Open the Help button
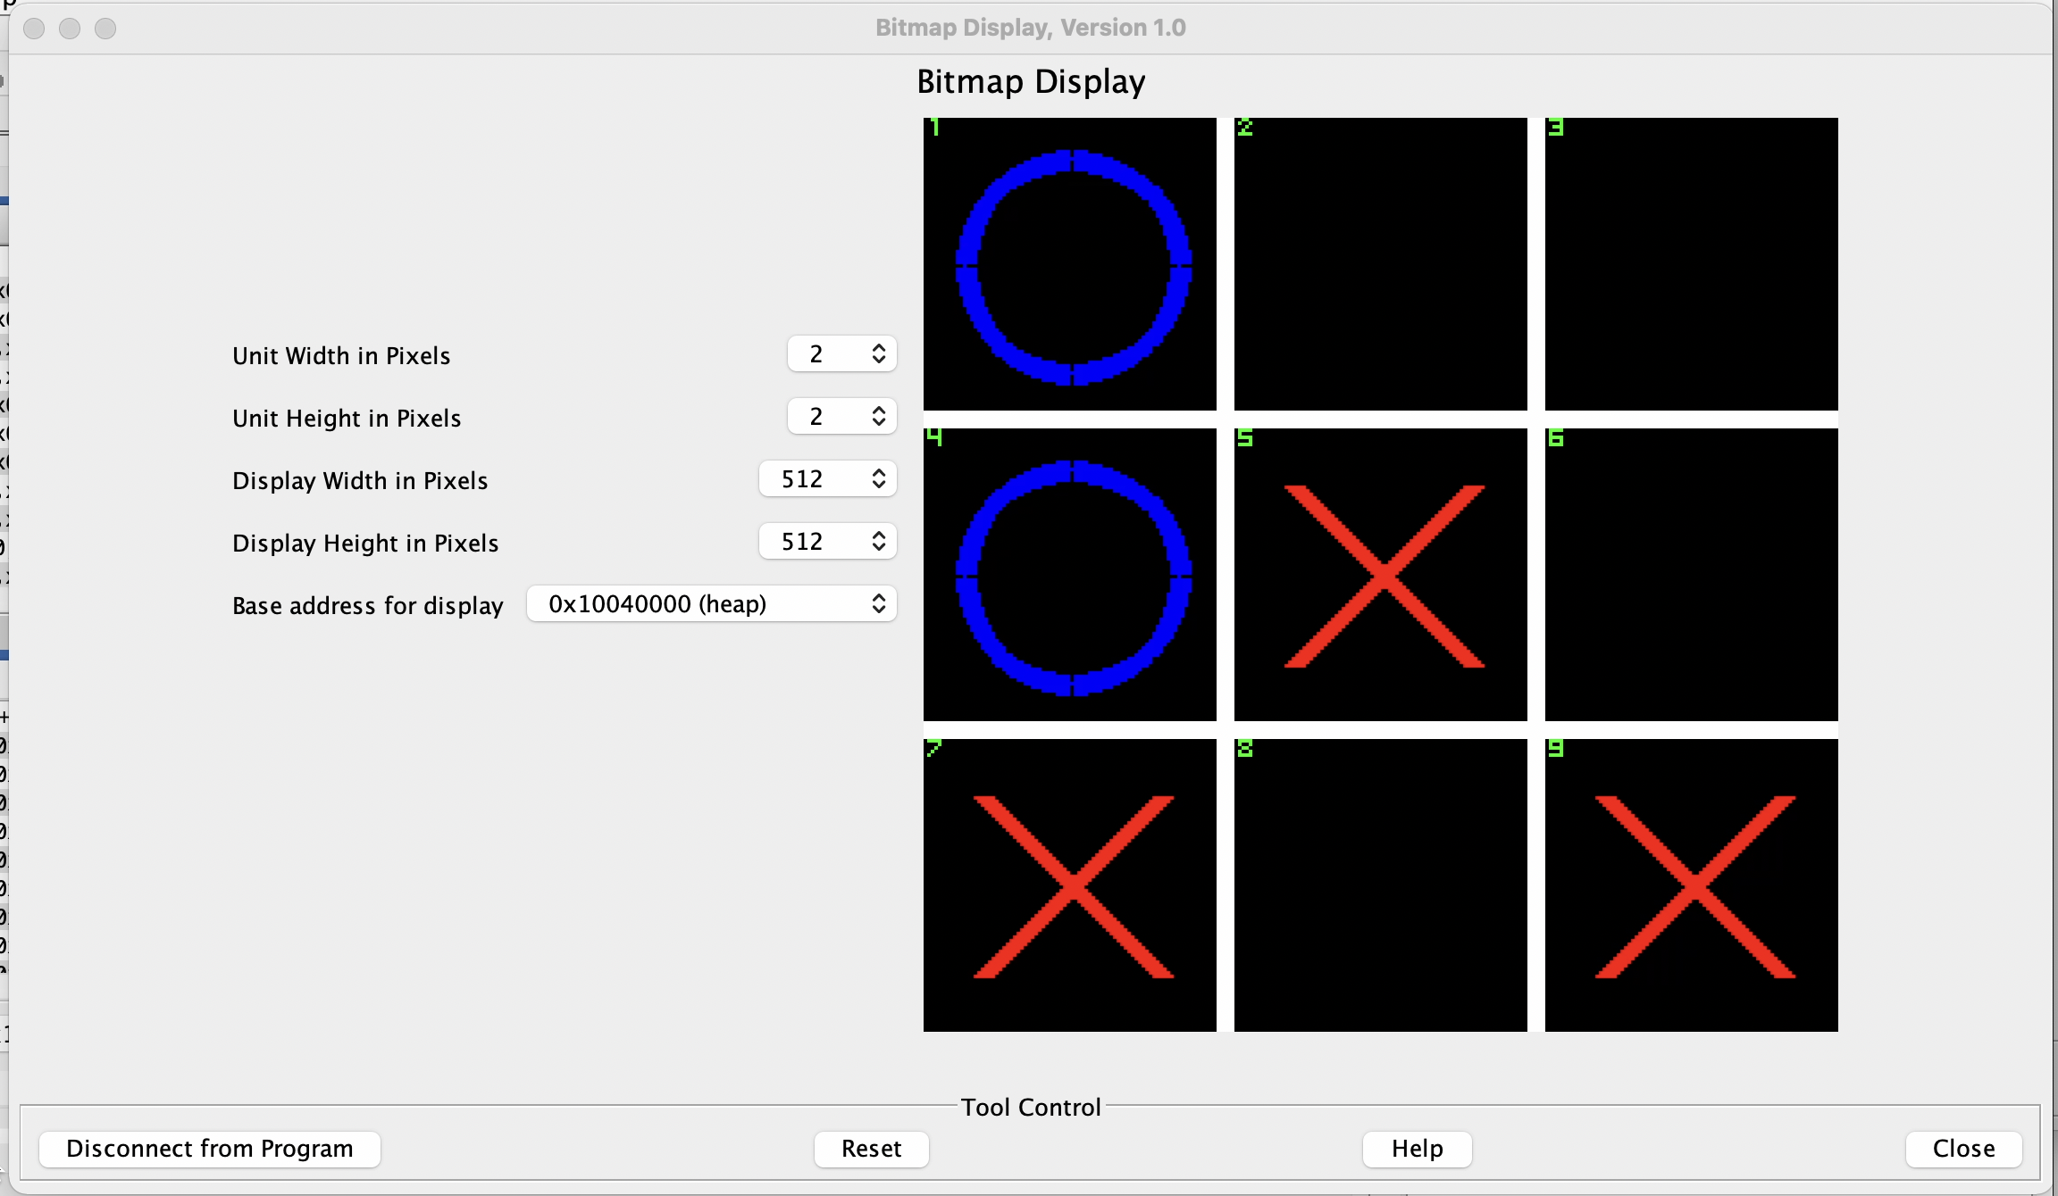This screenshot has width=2058, height=1196. tap(1417, 1149)
